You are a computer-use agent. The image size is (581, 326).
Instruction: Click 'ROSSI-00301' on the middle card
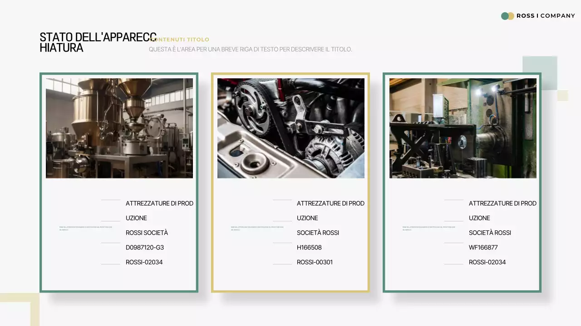pyautogui.click(x=315, y=262)
